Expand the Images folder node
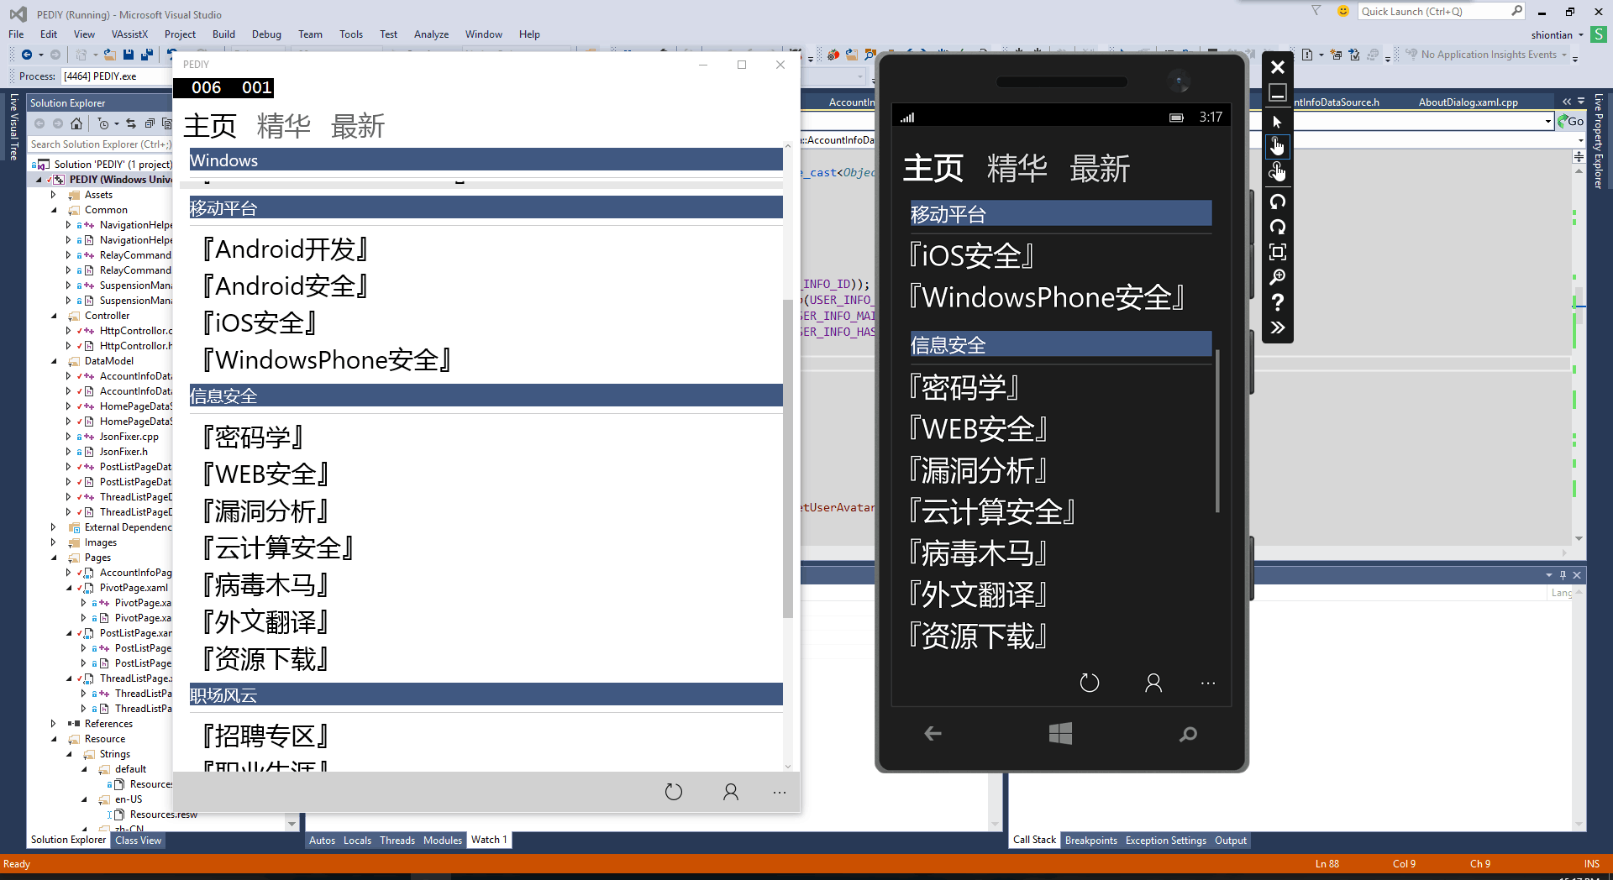The height and width of the screenshot is (880, 1613). pos(54,542)
